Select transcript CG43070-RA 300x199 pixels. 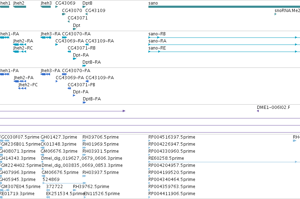click(x=76, y=34)
